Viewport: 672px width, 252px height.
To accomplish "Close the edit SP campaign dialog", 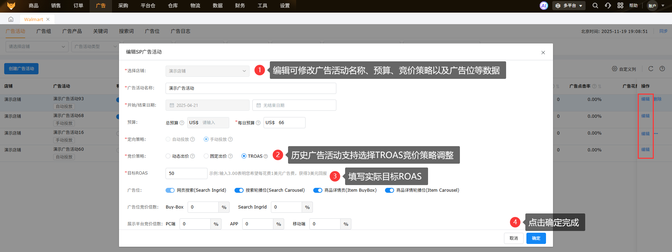I will coord(543,53).
